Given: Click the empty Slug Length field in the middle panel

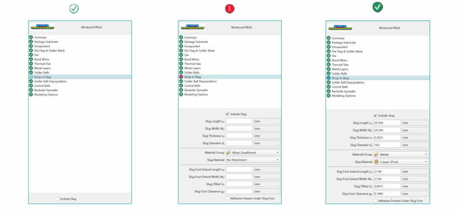Looking at the screenshot, I should coord(239,121).
